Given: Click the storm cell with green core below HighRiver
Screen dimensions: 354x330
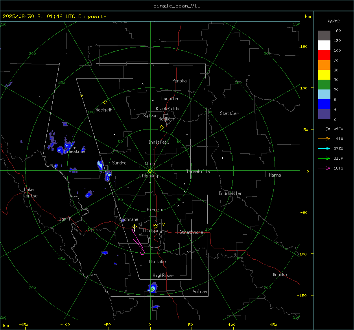Looking at the screenshot, I should [153, 288].
